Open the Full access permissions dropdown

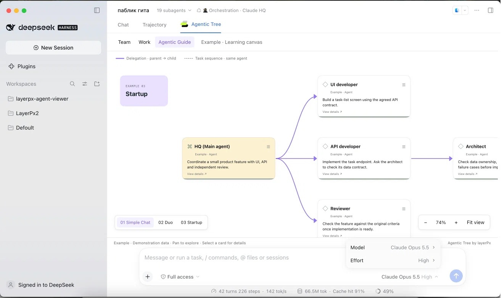coord(180,277)
